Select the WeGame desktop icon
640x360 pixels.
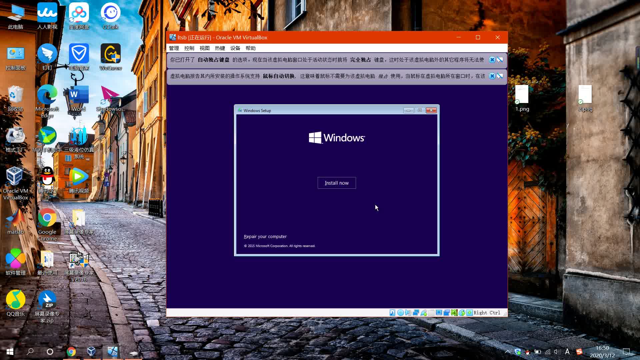(111, 57)
